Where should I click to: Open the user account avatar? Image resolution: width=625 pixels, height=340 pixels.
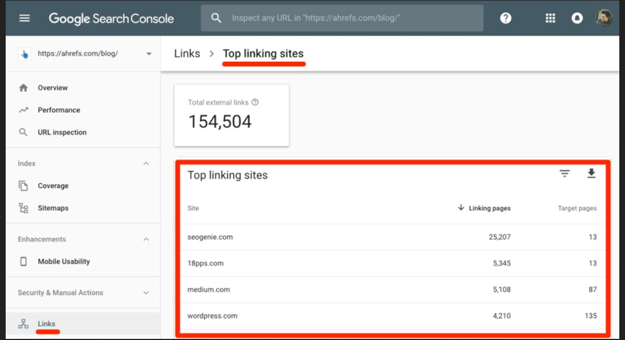pos(603,18)
